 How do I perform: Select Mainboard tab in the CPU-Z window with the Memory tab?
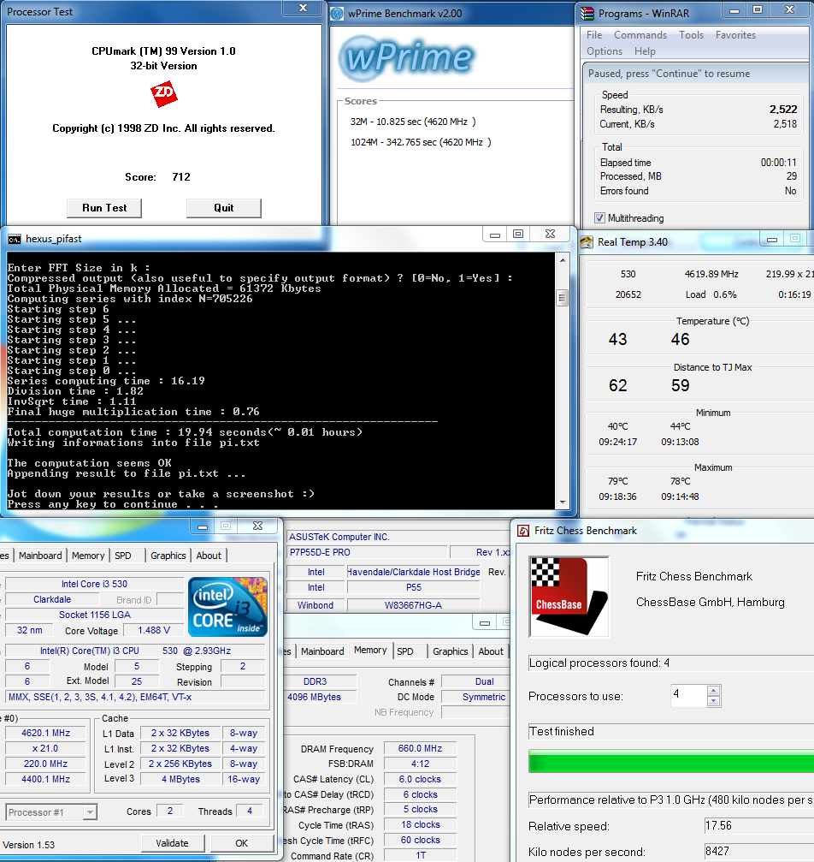pos(322,651)
